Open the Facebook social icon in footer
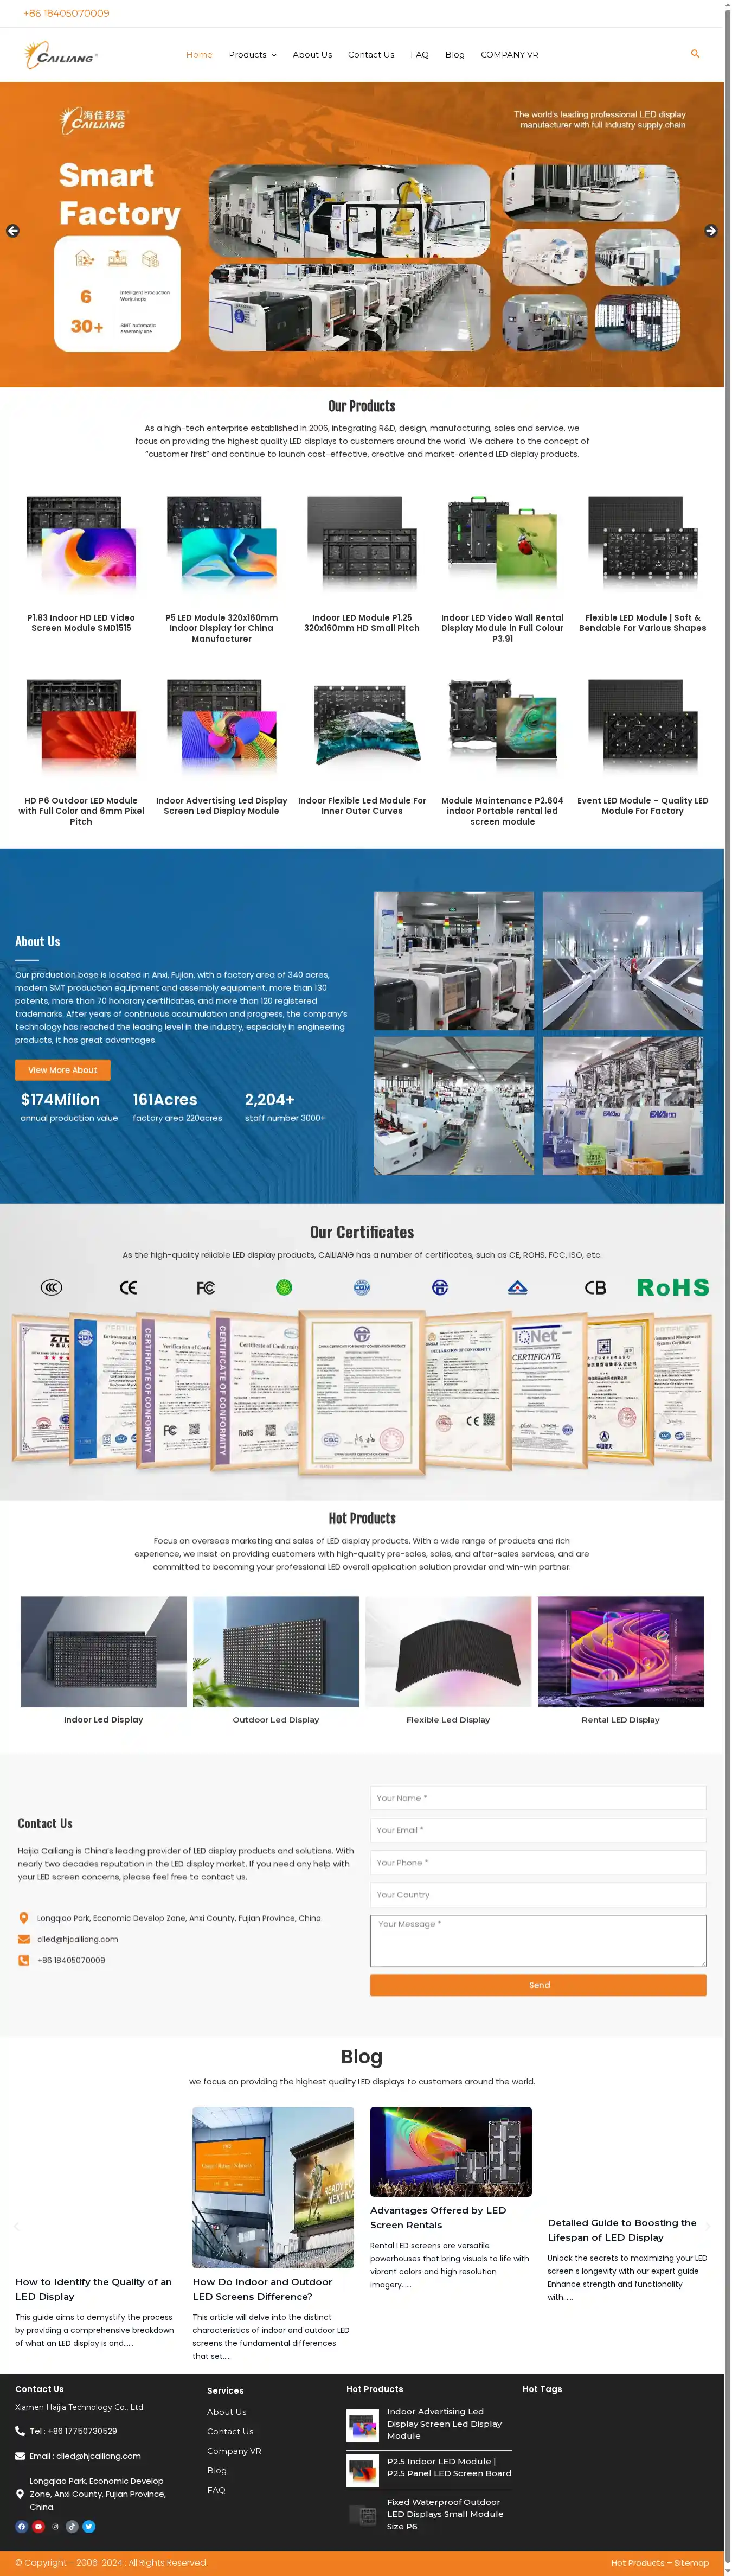The width and height of the screenshot is (732, 2576). point(22,2526)
